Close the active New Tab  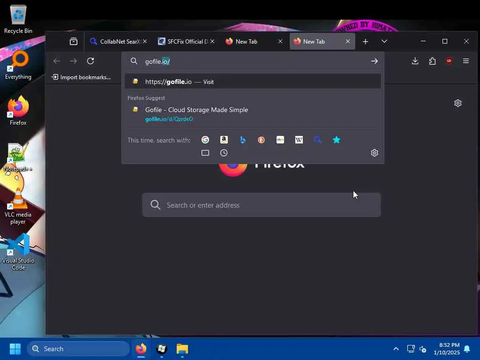click(348, 41)
